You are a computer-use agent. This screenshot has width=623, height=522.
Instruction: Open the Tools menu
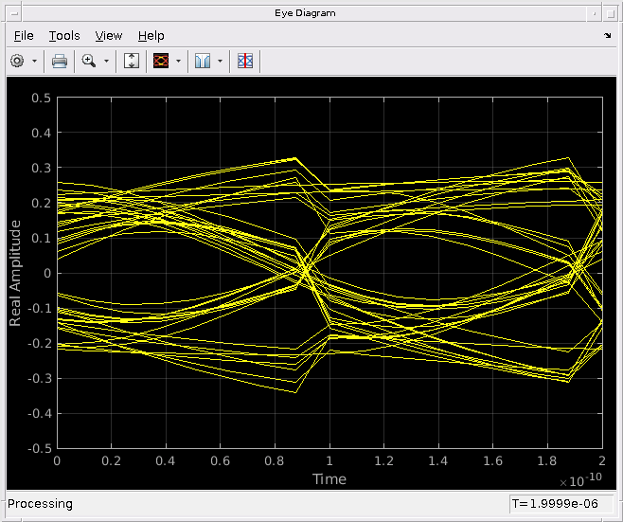64,35
